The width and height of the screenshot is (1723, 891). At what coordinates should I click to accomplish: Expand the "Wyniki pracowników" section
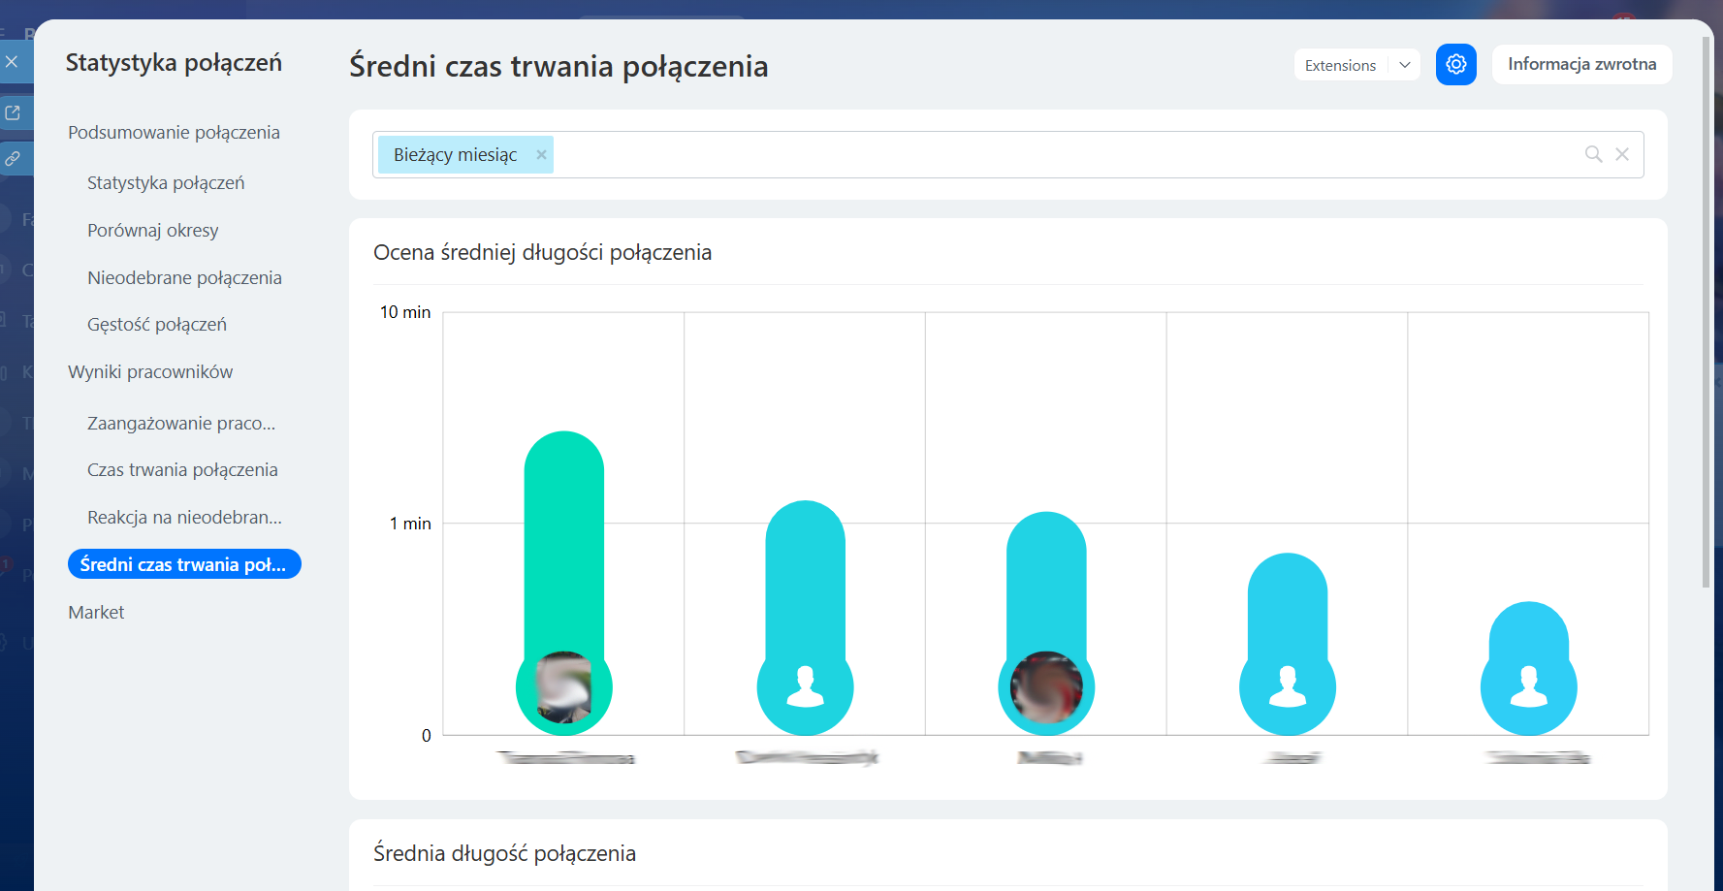pyautogui.click(x=150, y=371)
